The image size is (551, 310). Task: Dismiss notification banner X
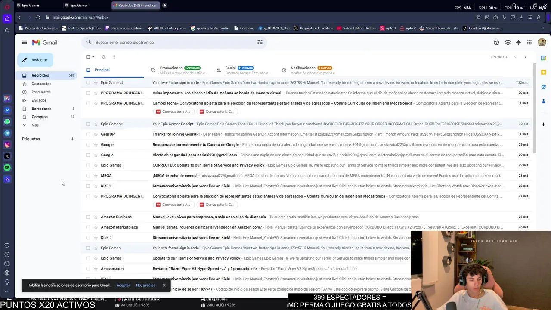click(x=164, y=285)
